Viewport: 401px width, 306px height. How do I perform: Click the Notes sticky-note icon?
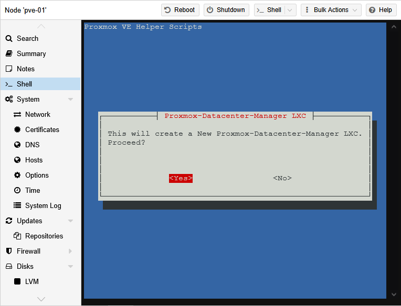[x=9, y=69]
